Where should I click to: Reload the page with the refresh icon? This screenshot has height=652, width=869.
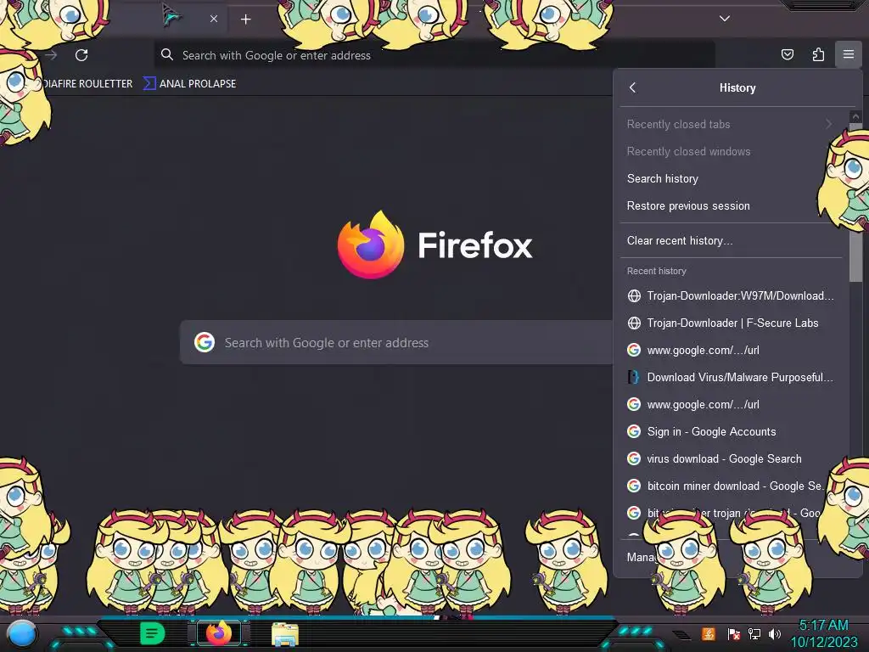pos(81,55)
